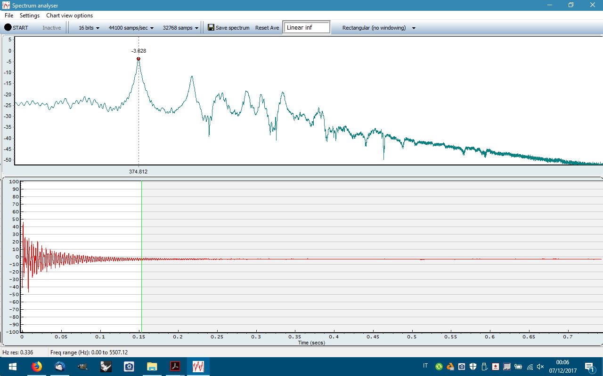
Task: Click the Reset Ave button
Action: point(267,28)
